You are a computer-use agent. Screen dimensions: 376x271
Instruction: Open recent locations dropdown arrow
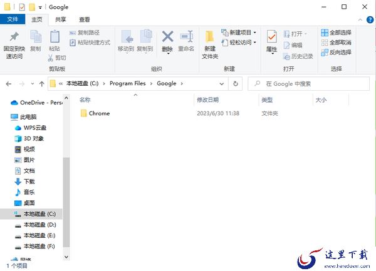pyautogui.click(x=33, y=84)
